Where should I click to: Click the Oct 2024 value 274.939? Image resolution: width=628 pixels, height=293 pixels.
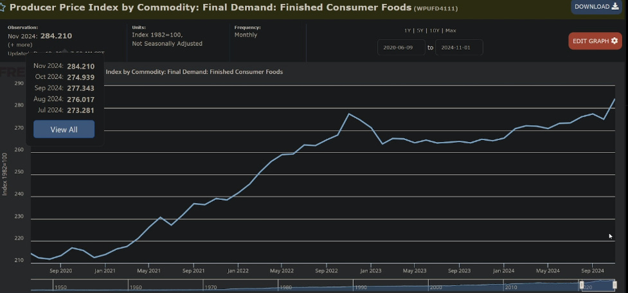click(80, 77)
